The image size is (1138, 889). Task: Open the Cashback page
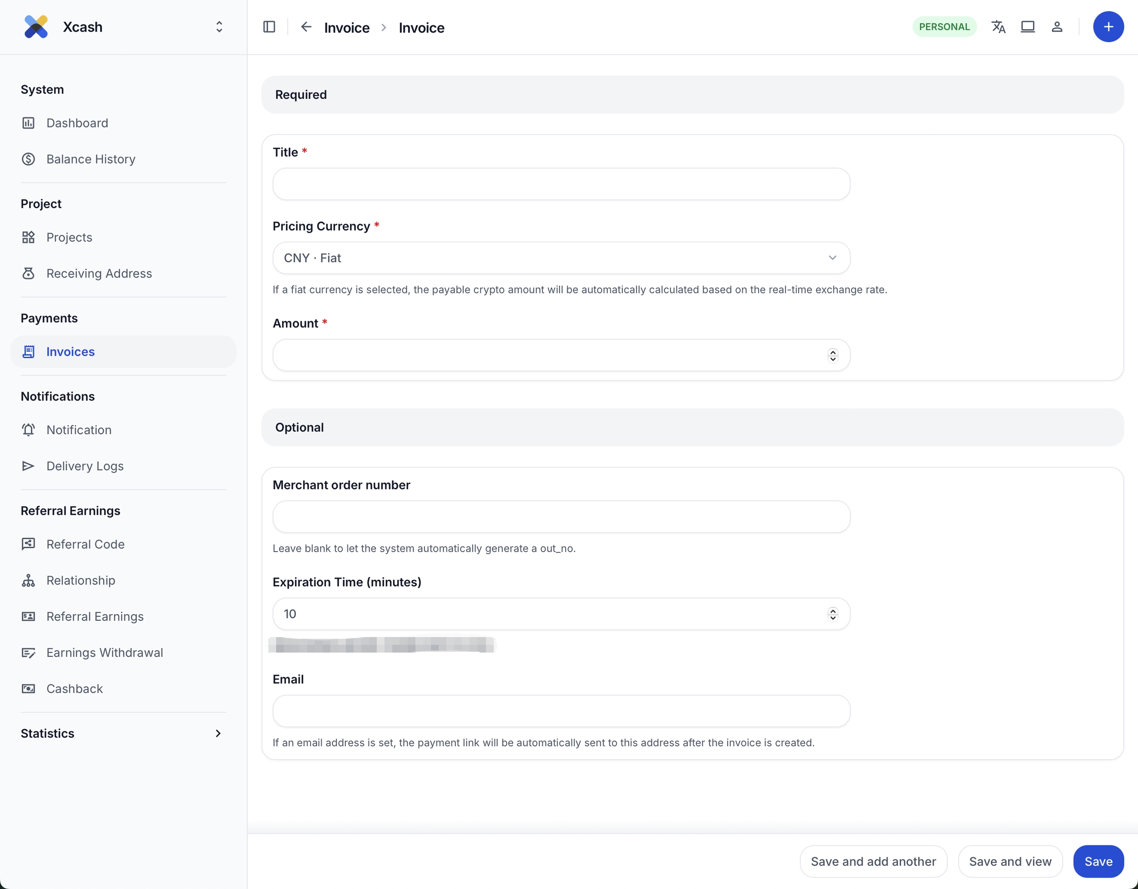coord(75,689)
